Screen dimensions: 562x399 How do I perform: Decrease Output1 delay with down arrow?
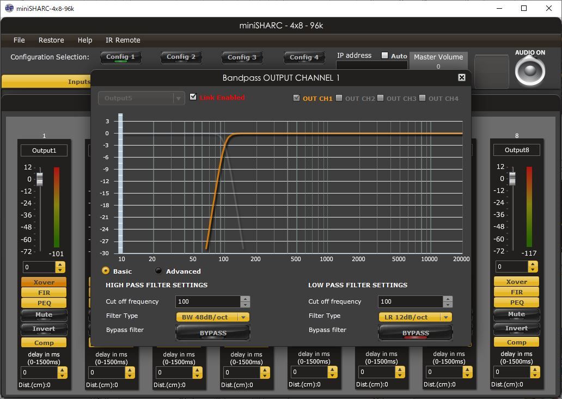point(63,376)
